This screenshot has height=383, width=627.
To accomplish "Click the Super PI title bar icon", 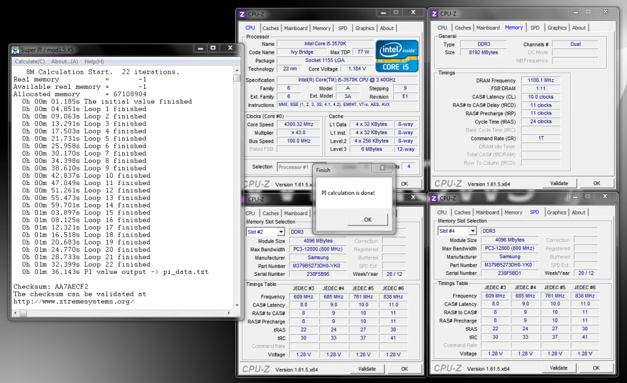I will click(15, 50).
